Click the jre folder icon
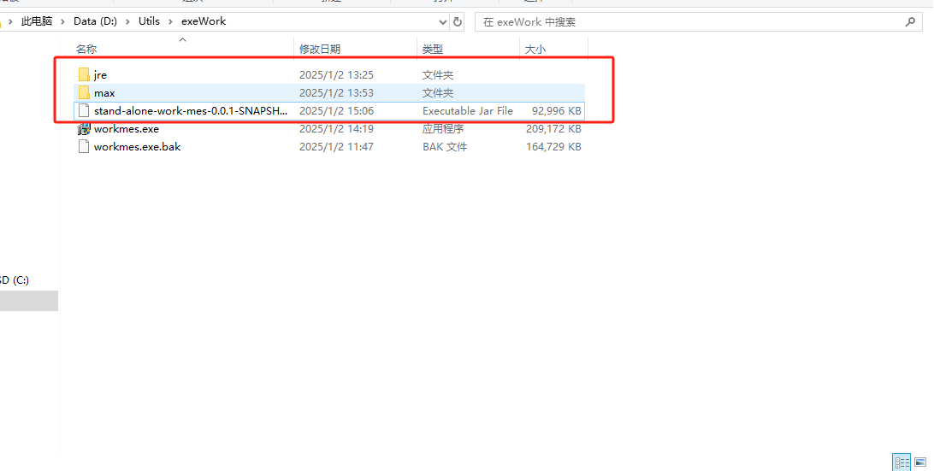The height and width of the screenshot is (471, 934). [x=84, y=75]
